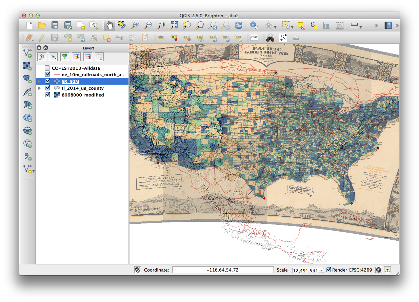Create a new blank project
The height and width of the screenshot is (302, 419).
pyautogui.click(x=29, y=25)
